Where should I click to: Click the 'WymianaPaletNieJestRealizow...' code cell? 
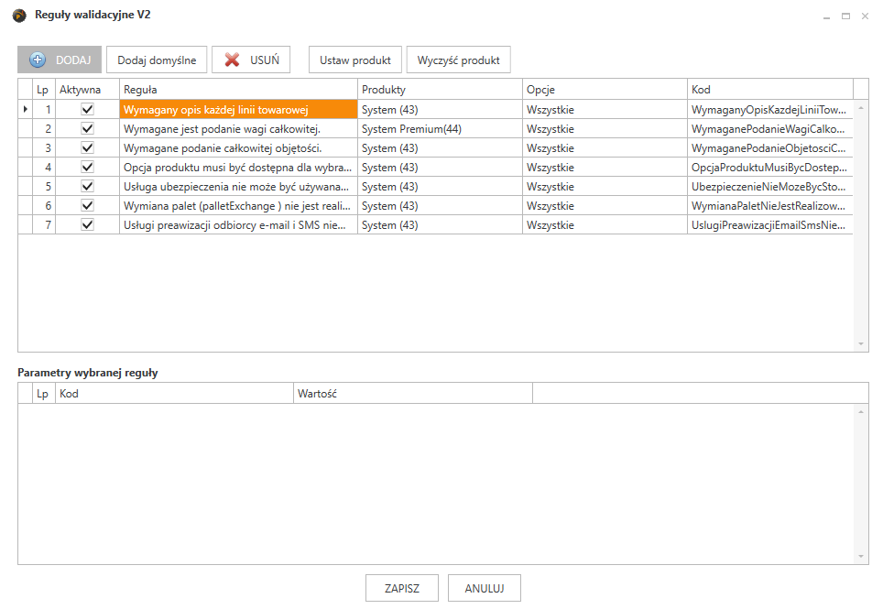click(769, 205)
